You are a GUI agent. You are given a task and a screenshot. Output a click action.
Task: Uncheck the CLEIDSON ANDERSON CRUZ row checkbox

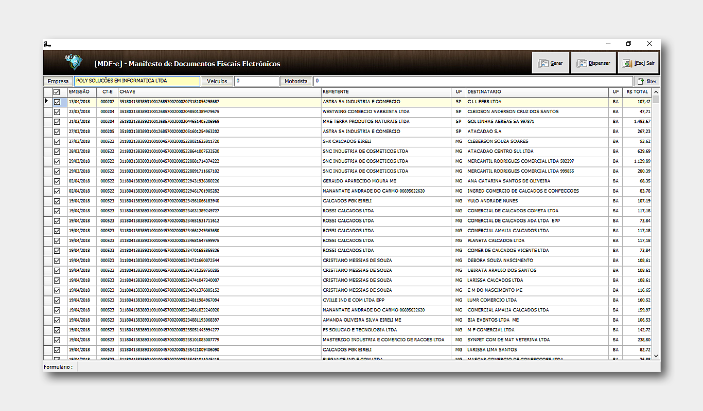click(57, 111)
